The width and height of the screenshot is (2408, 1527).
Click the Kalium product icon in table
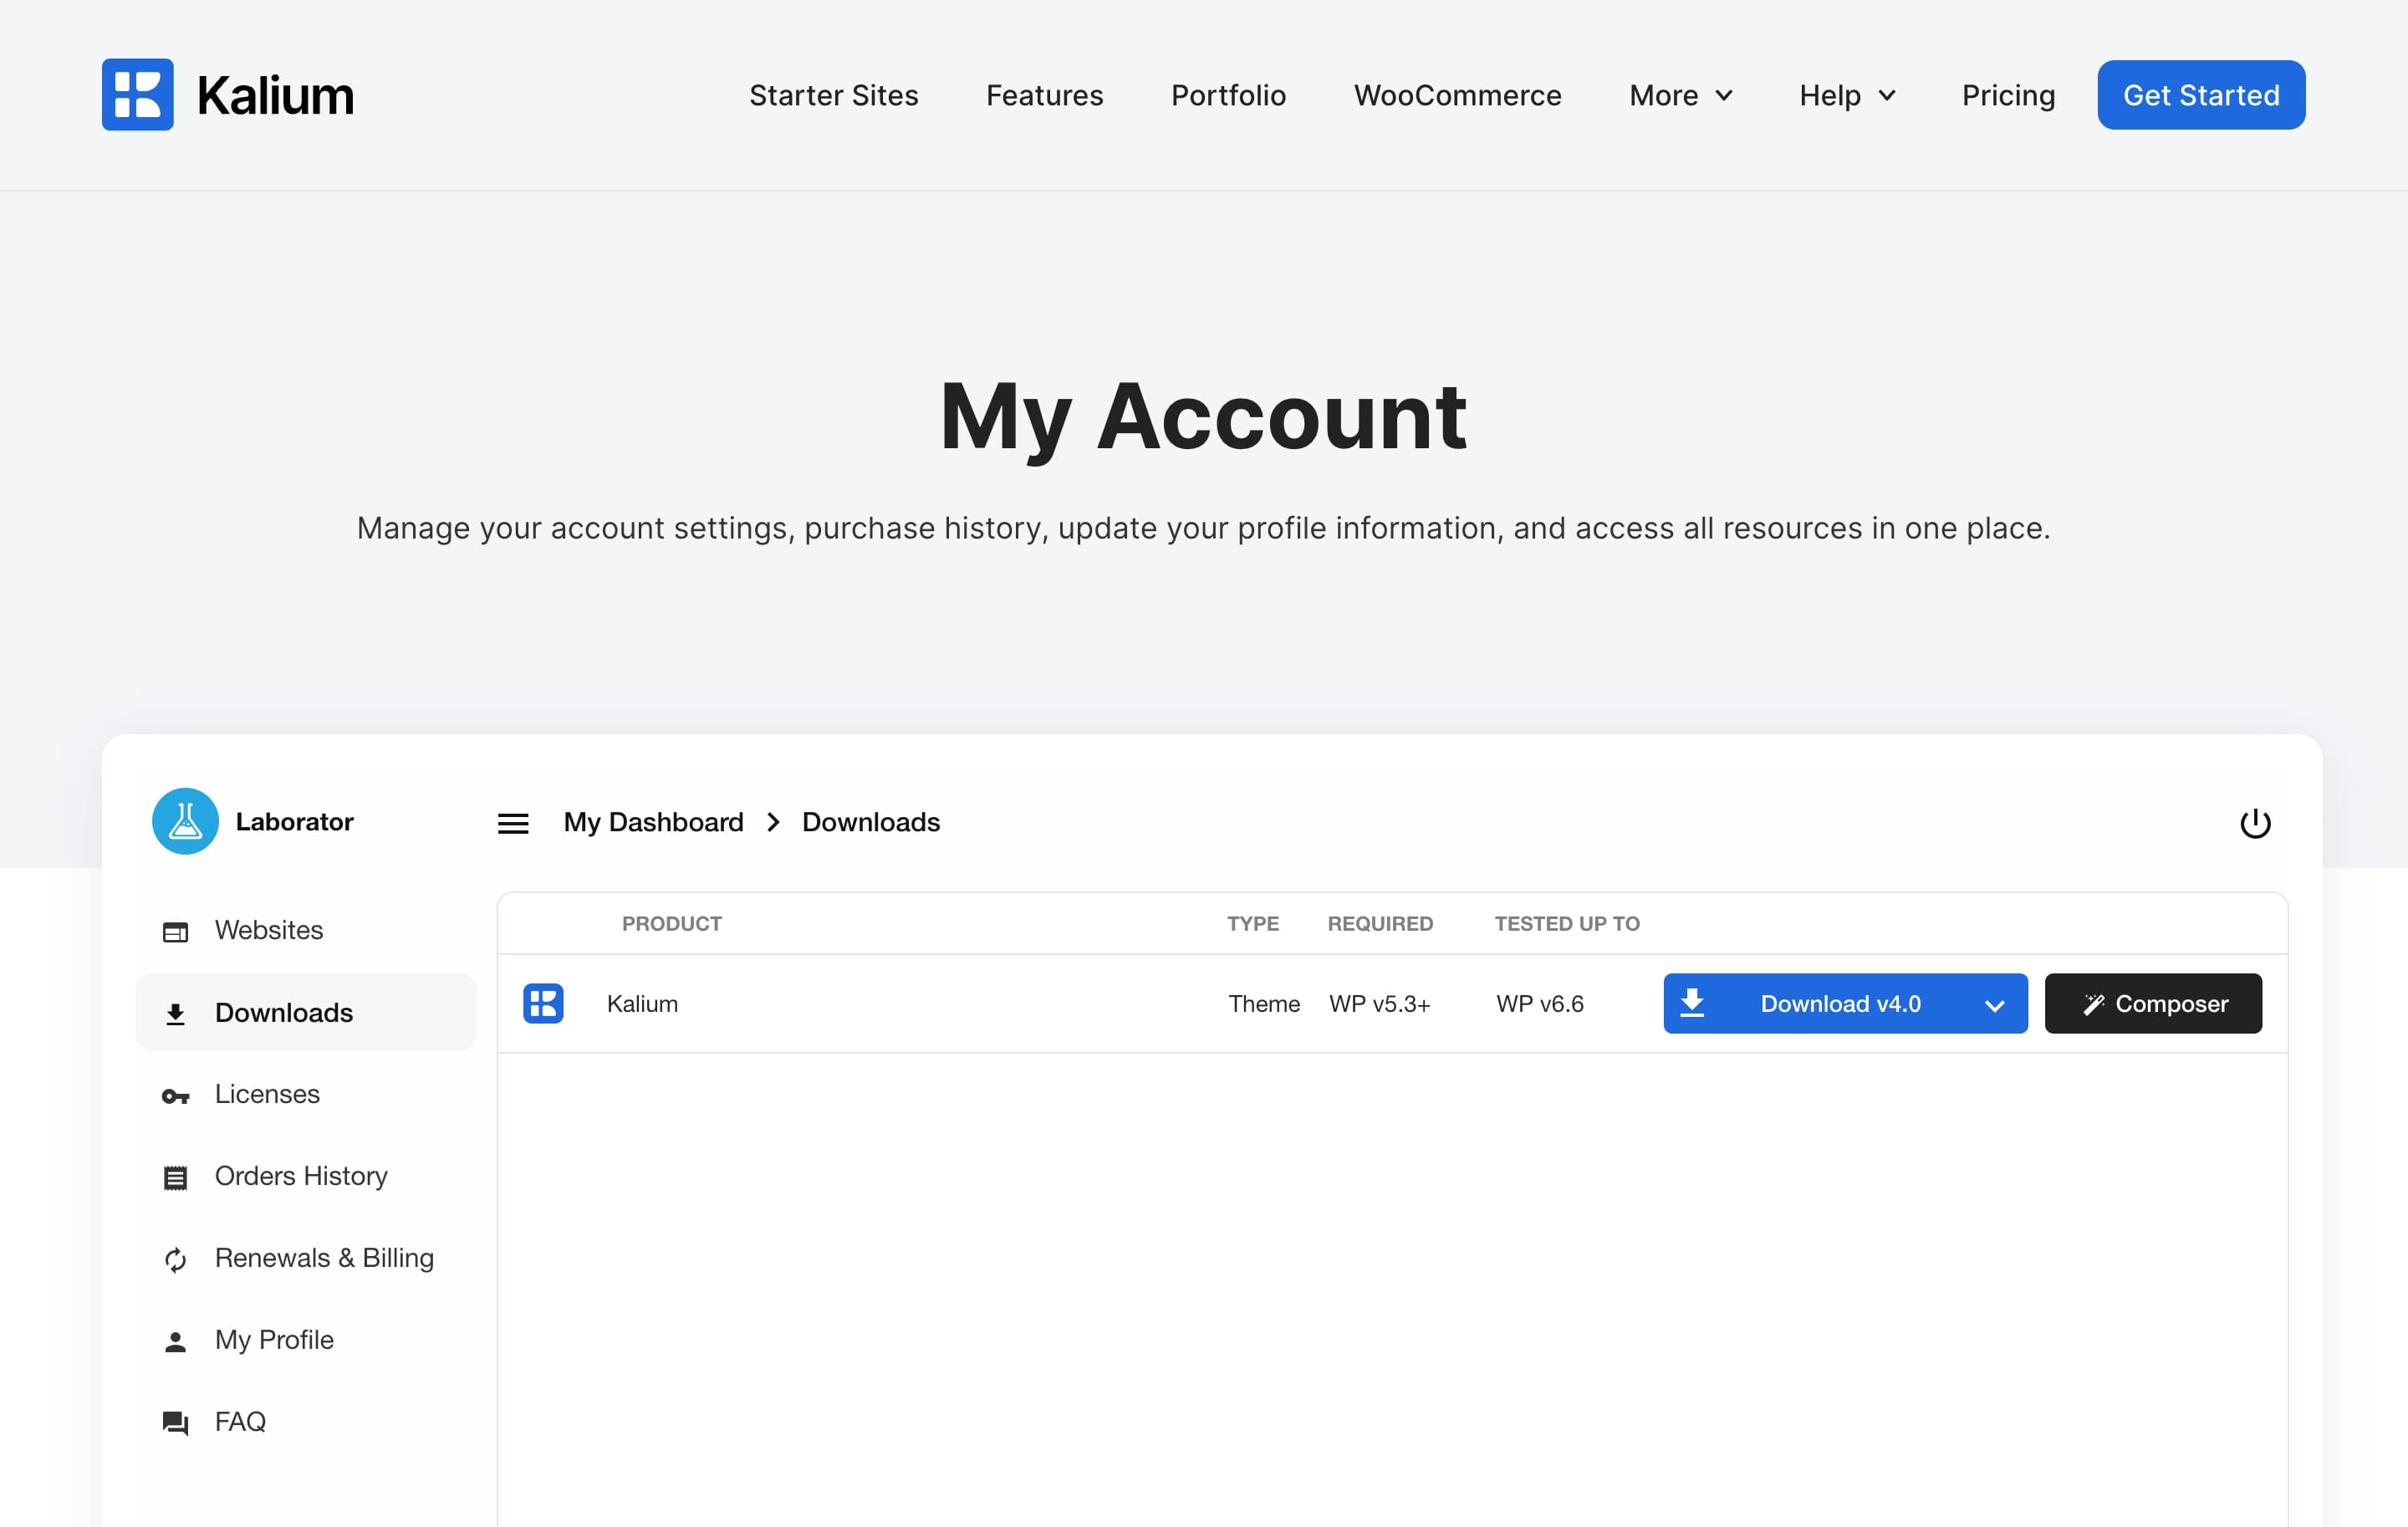point(543,1003)
